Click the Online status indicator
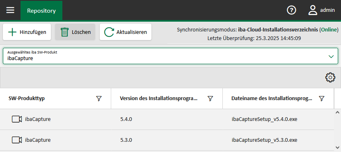341x152 pixels. click(x=329, y=30)
